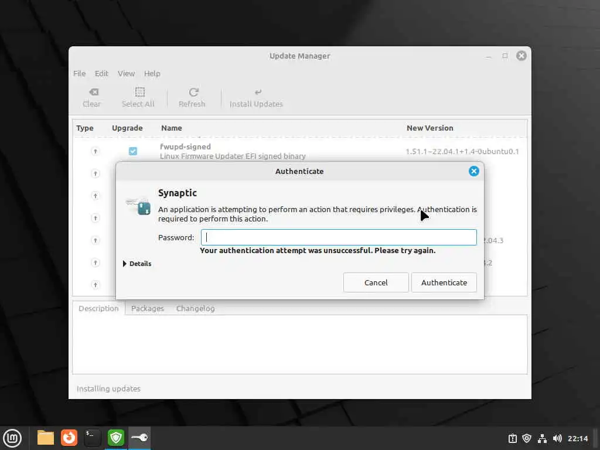Image resolution: width=600 pixels, height=450 pixels.
Task: Open the Help menu
Action: pyautogui.click(x=152, y=73)
